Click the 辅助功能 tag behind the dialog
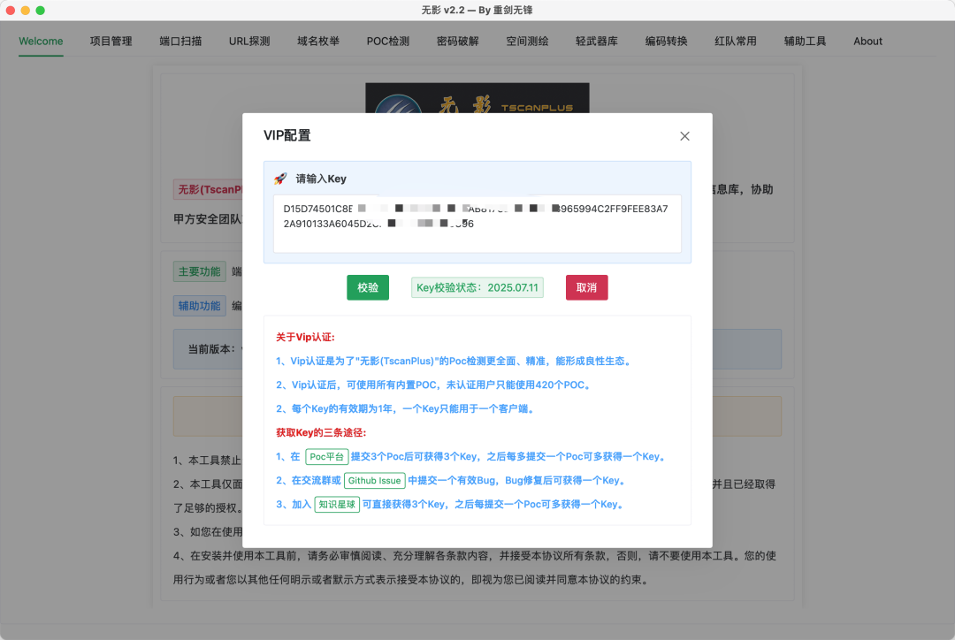The width and height of the screenshot is (955, 640). [199, 306]
